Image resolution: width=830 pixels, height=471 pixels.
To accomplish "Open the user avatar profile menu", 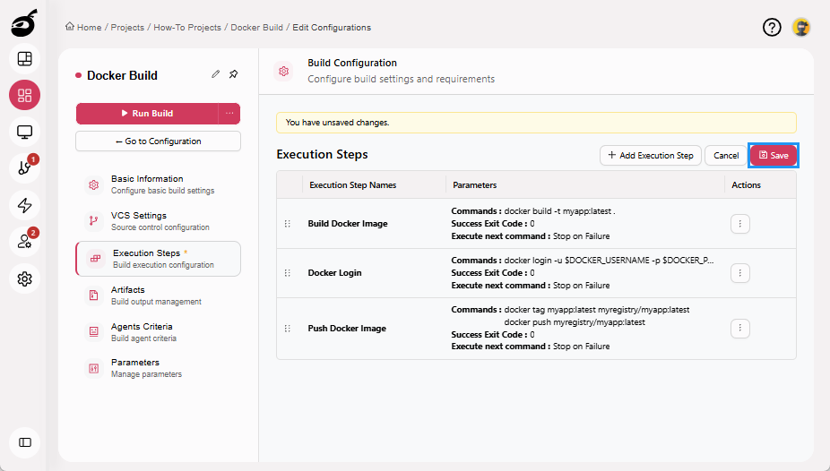I will click(801, 27).
